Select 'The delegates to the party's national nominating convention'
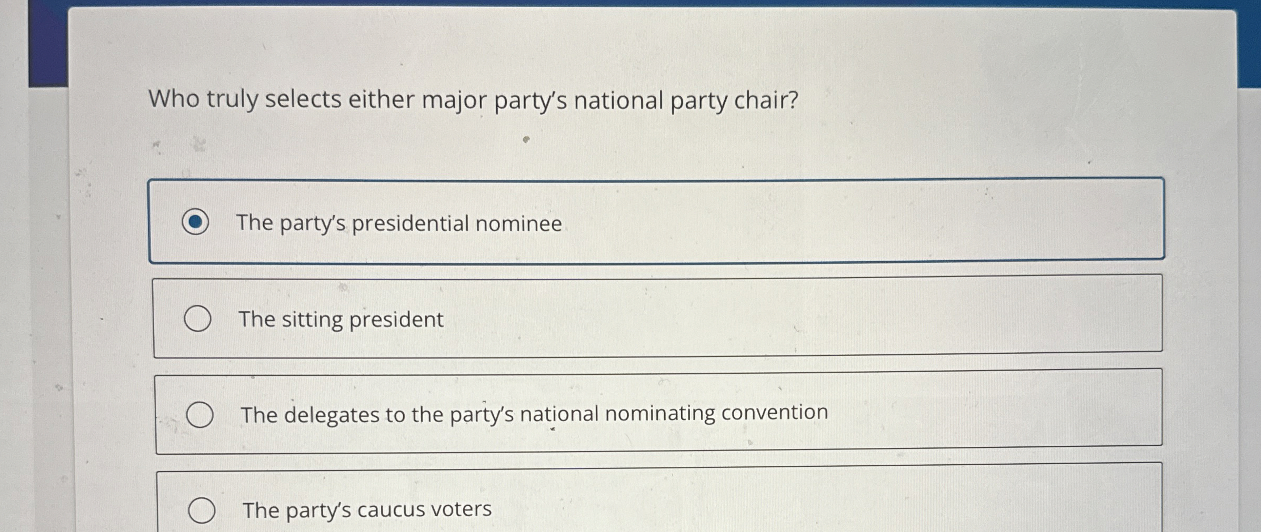 pyautogui.click(x=201, y=415)
